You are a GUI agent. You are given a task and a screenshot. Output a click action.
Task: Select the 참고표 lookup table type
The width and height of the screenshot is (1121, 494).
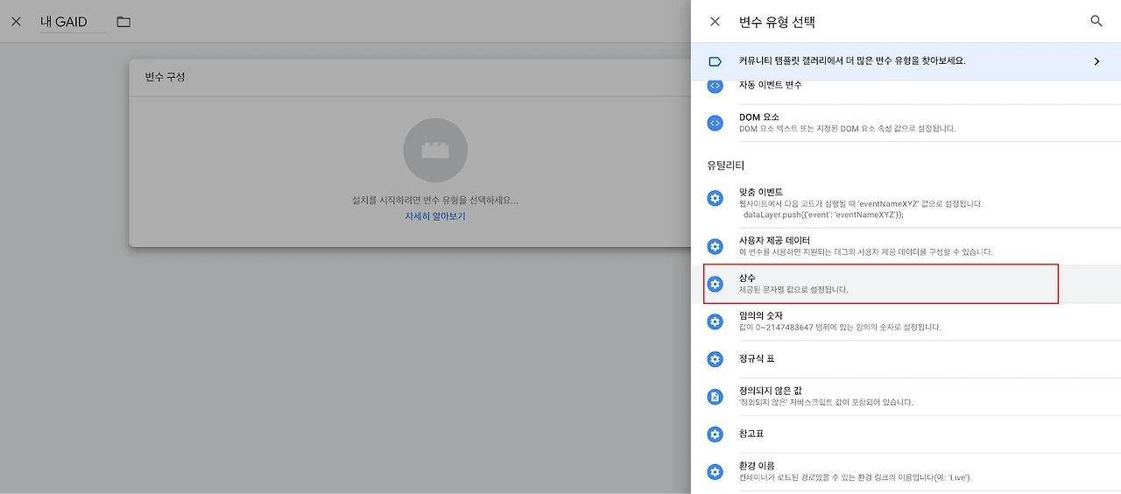[906, 434]
